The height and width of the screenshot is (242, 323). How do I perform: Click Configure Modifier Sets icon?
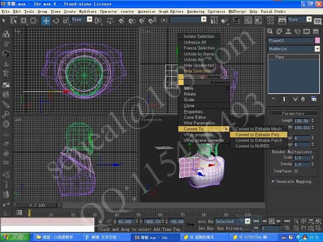pyautogui.click(x=314, y=99)
